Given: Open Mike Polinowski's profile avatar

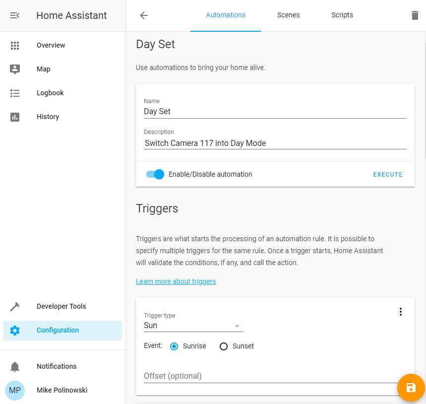Looking at the screenshot, I should [x=15, y=390].
